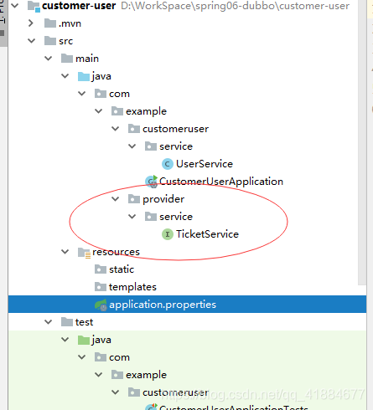Screen dimensions: 373x410
Task: Click the project tree vertical scrollbar
Action: click(362, 142)
